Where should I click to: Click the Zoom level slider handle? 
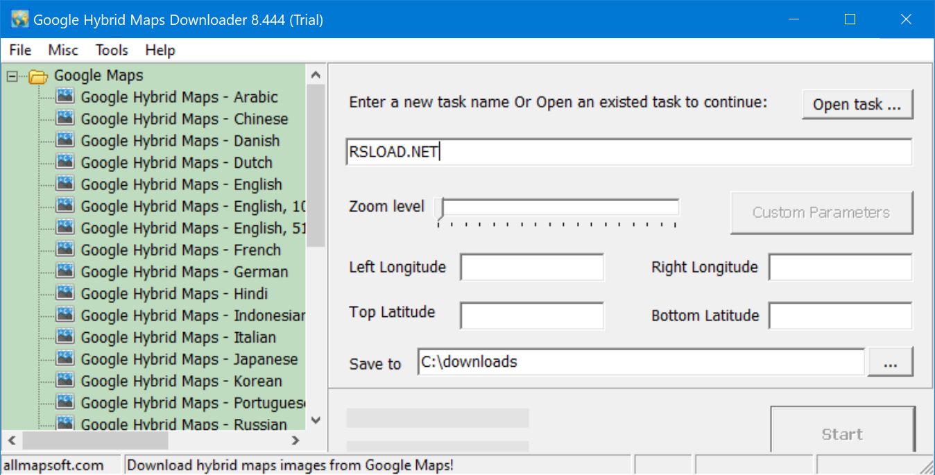click(439, 209)
